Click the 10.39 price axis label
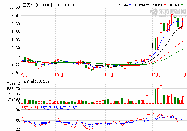Image resolution: width=187 pixels, height=131 pixels. (15, 48)
